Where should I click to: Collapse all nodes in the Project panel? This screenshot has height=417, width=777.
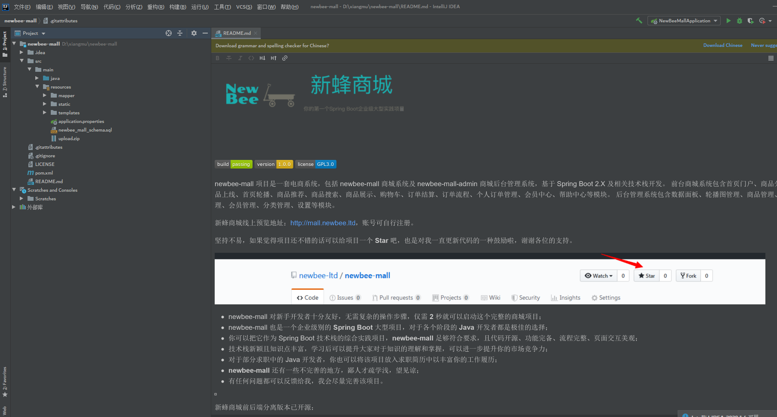pyautogui.click(x=180, y=33)
